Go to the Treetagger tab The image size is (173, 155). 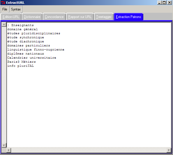point(104,17)
